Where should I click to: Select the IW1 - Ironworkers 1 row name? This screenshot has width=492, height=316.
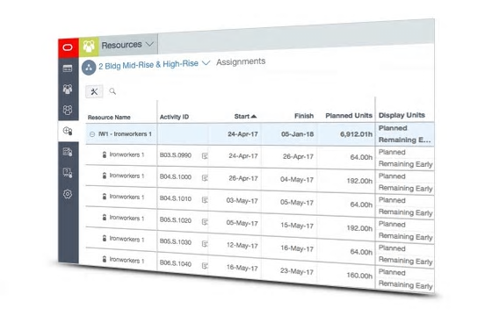[x=125, y=133]
